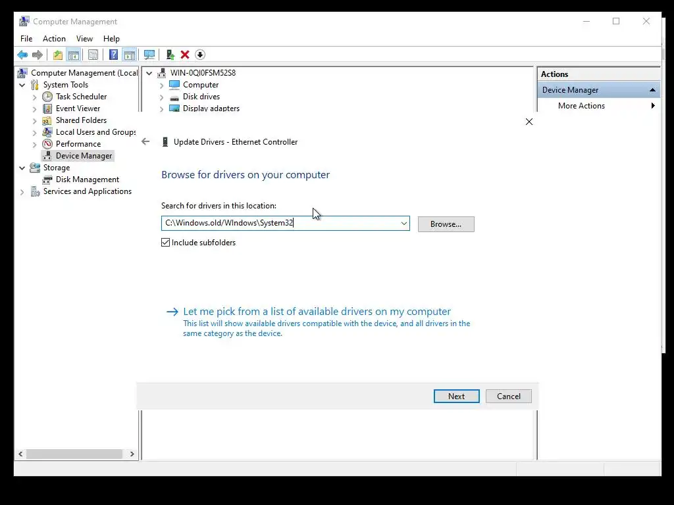Expand the Shared Folders node

click(x=34, y=121)
